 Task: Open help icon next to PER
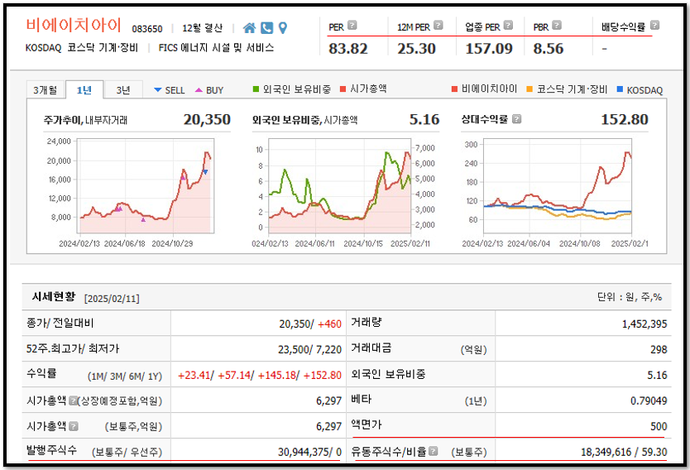point(352,25)
